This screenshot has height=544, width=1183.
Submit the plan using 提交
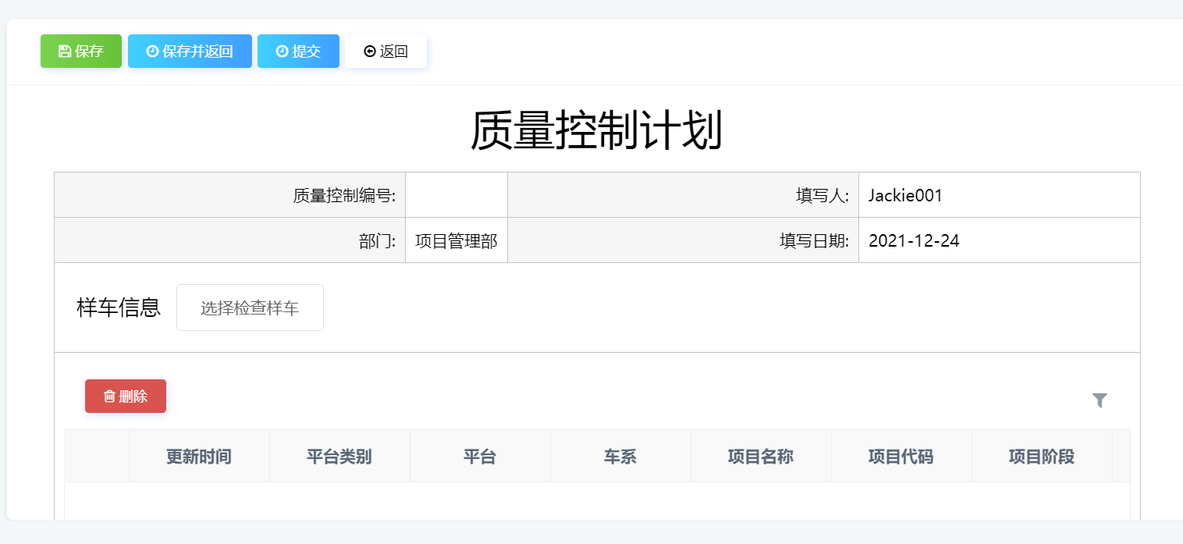click(298, 51)
